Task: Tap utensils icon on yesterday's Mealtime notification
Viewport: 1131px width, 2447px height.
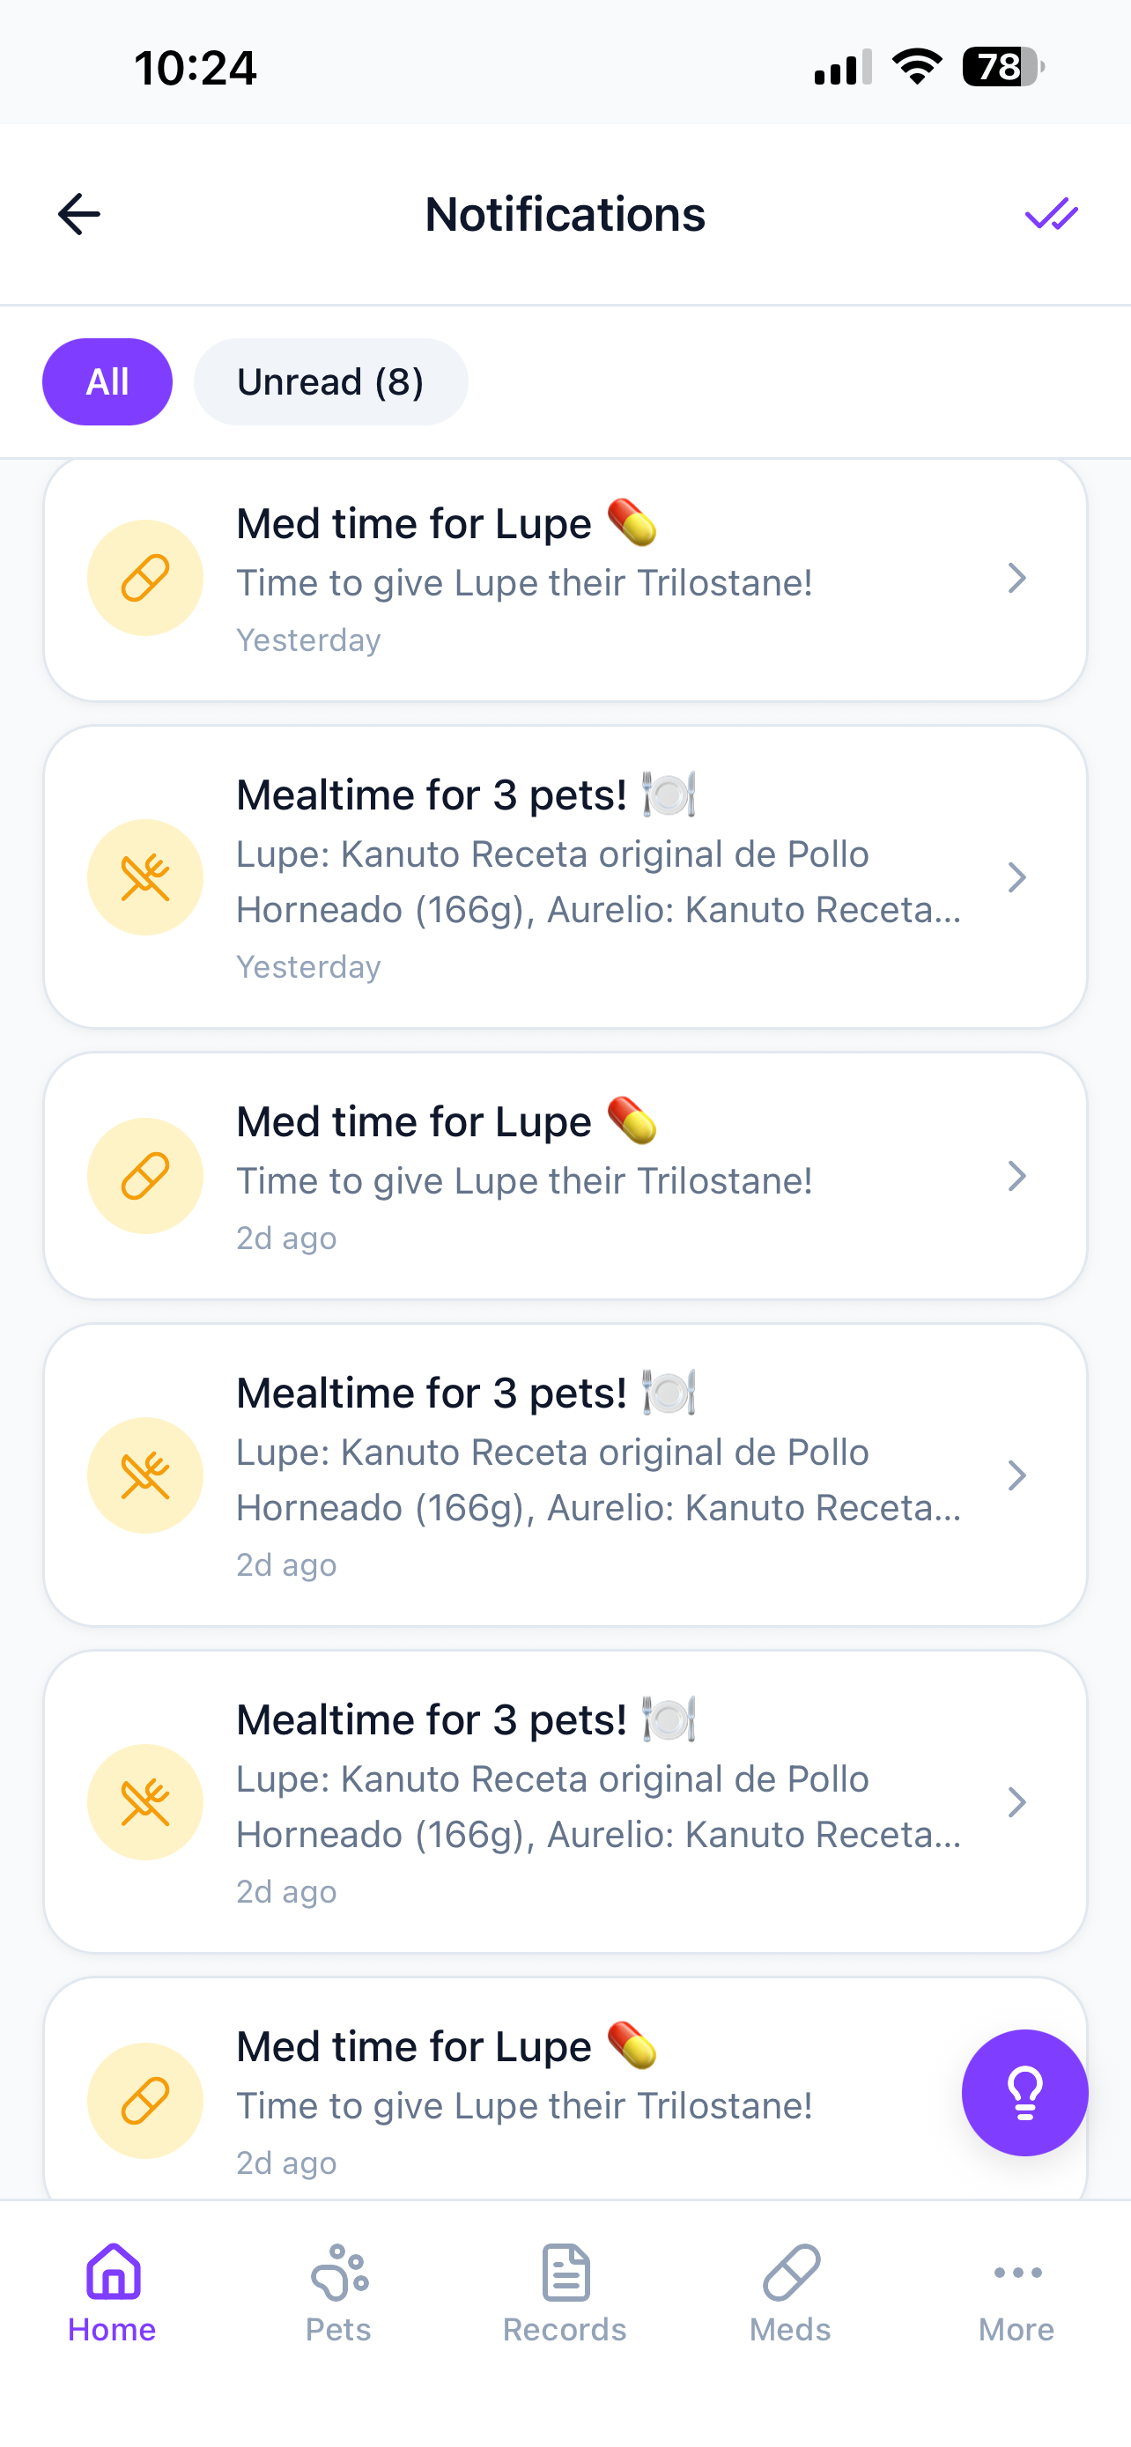Action: (145, 876)
